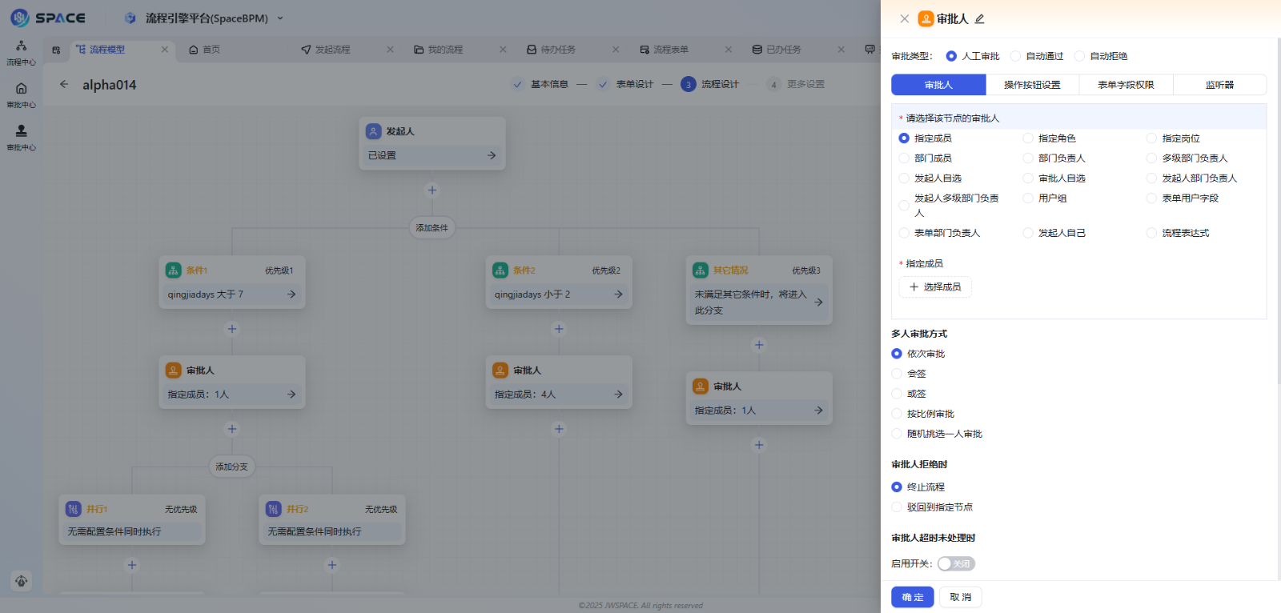Click the home icon in left sidebar
The height and width of the screenshot is (613, 1281).
(x=21, y=89)
